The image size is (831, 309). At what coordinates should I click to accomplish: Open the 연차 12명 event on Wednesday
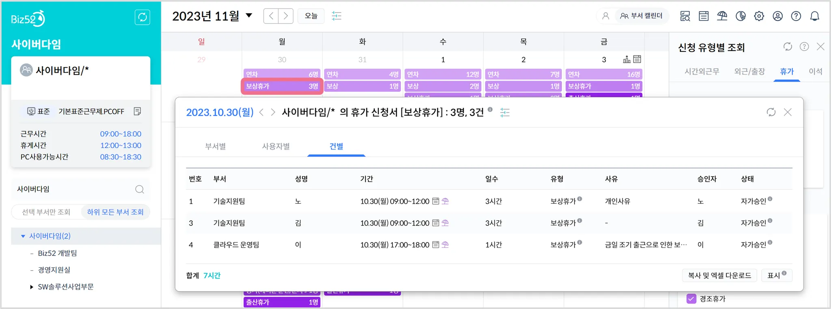443,74
